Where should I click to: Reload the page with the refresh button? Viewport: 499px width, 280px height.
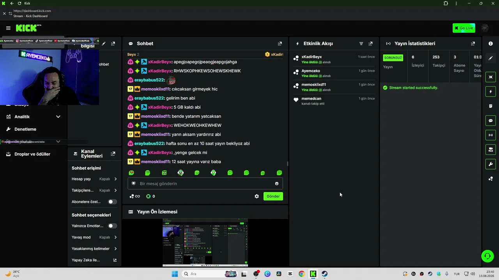coord(19,3)
